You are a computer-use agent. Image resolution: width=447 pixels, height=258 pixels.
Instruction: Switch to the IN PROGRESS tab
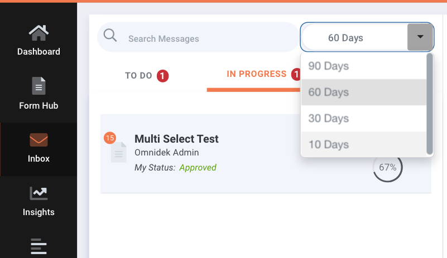(x=257, y=74)
